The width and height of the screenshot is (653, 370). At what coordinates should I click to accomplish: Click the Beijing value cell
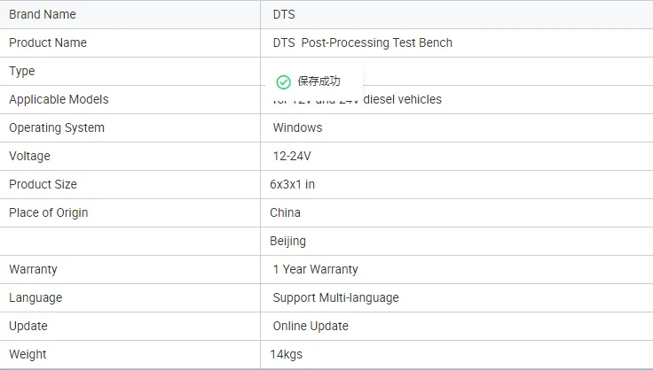[x=288, y=241]
